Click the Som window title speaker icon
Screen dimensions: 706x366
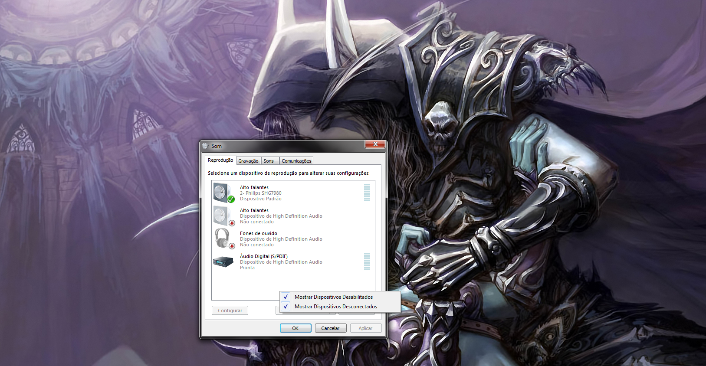(x=205, y=146)
